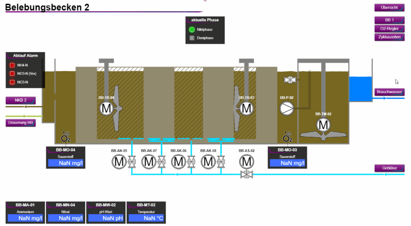Click the BB-MW-02 pH-Wert value field
The height and width of the screenshot is (226, 411).
pyautogui.click(x=106, y=218)
